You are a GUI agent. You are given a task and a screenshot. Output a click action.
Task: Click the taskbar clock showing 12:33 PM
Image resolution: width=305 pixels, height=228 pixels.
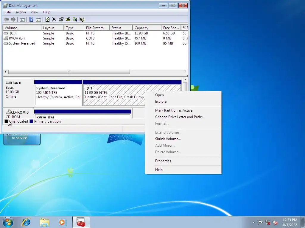[x=290, y=222]
